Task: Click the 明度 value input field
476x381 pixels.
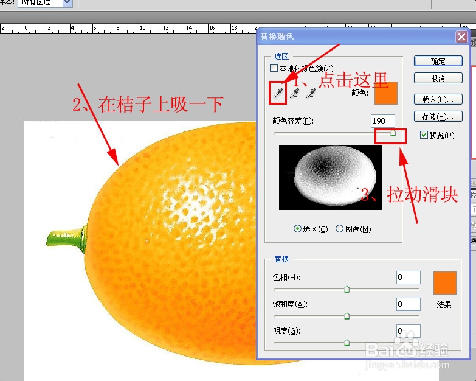Action: click(x=409, y=331)
